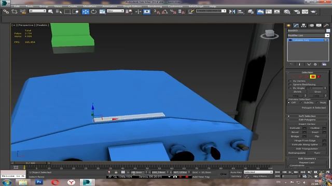Open the Help menu
Image resolution: width=332 pixels, height=186 pixels.
coord(212,6)
